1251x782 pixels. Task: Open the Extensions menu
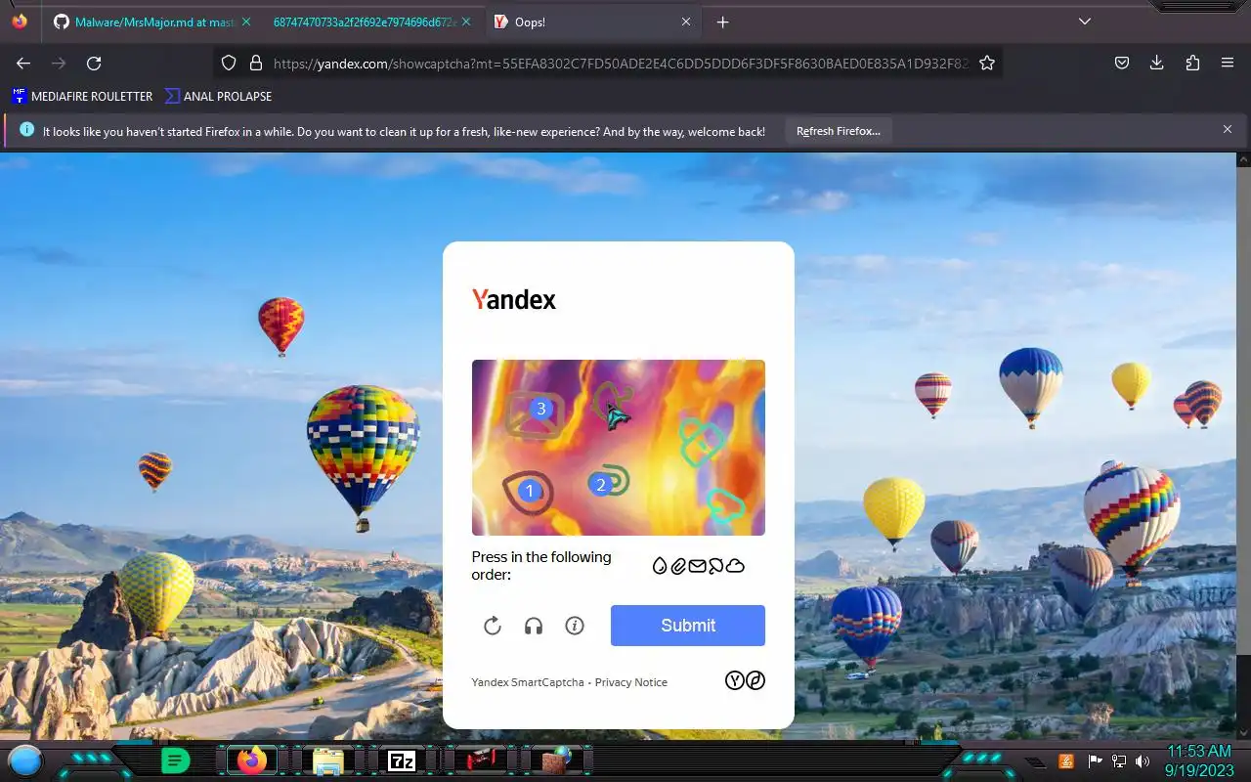1192,63
